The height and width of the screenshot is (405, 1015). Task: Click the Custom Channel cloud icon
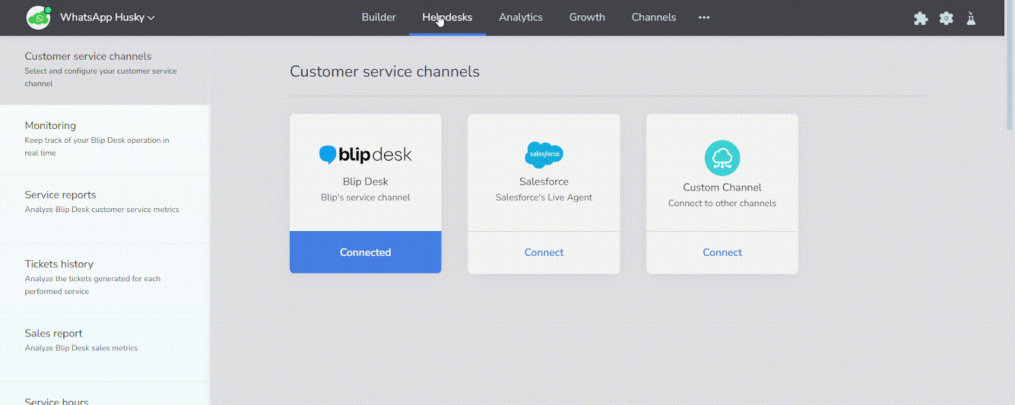click(x=722, y=158)
